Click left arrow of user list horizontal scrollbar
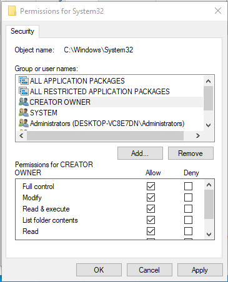The height and width of the screenshot is (282, 228). point(21,136)
